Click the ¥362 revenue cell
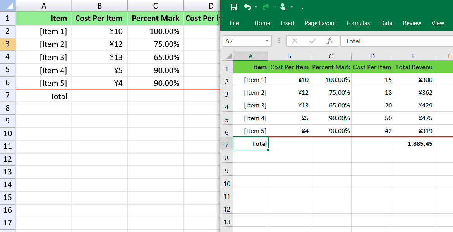Viewport: 453px width, 232px height. coord(414,93)
